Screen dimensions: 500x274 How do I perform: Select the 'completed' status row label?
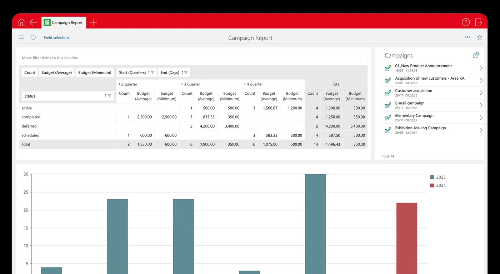(31, 117)
